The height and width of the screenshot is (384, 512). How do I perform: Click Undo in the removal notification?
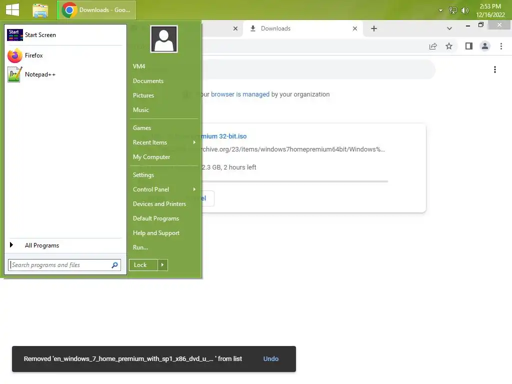tap(270, 359)
